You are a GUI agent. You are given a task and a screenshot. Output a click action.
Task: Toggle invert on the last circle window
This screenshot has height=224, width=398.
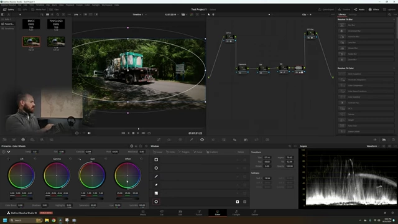[x=238, y=202]
